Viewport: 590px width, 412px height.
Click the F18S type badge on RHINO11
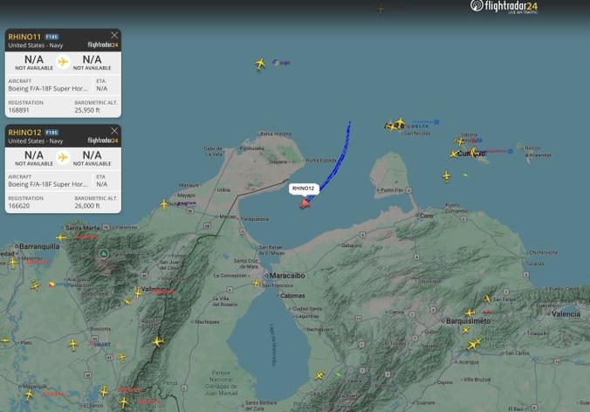(x=51, y=37)
